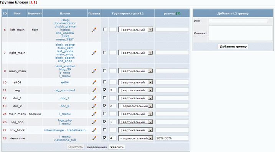275x152 pixels.
Task: Expand the right_main orientation dropdown
Action: click(x=136, y=53)
